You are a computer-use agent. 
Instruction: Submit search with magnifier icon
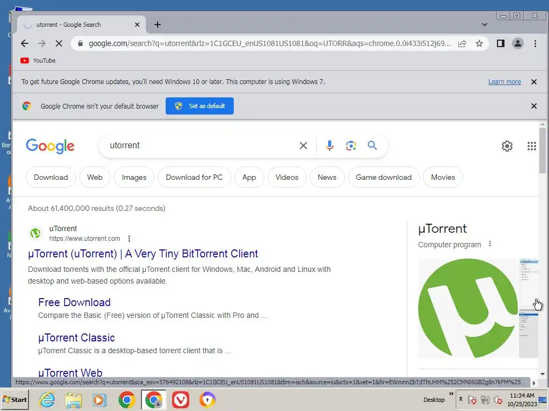pyautogui.click(x=372, y=146)
